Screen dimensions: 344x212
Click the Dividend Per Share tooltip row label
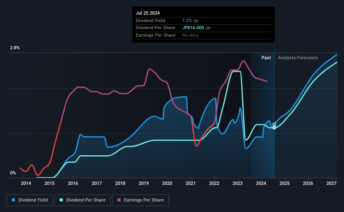[155, 28]
